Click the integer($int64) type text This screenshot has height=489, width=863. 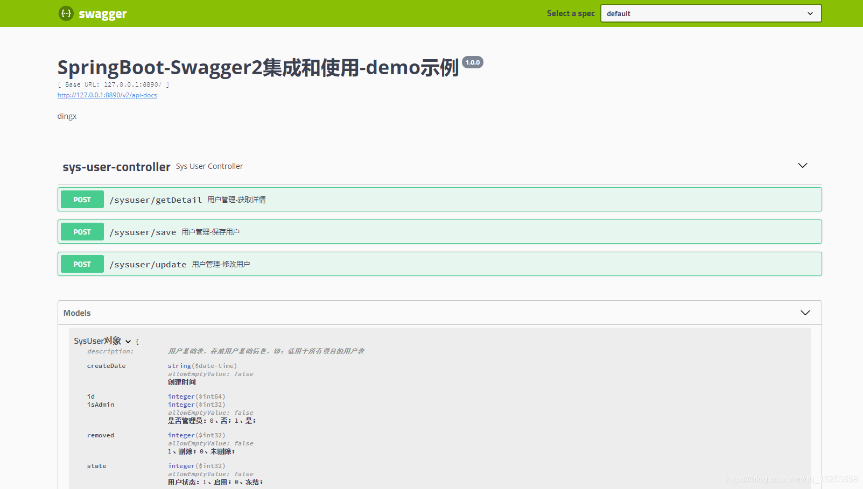tap(197, 396)
